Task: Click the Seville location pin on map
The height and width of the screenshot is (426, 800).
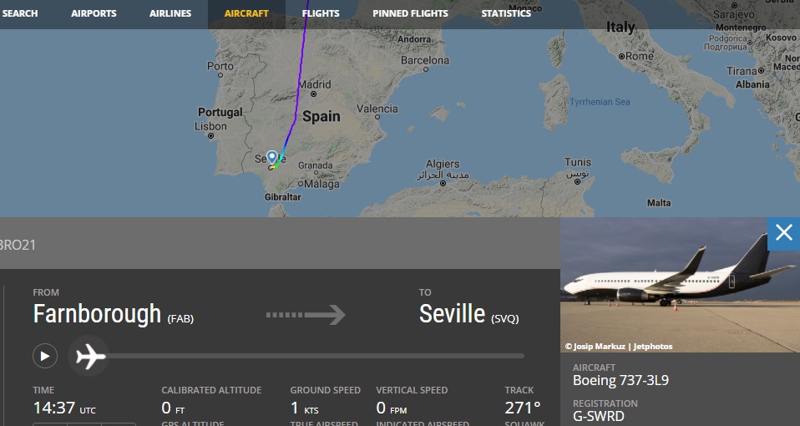Action: (271, 156)
